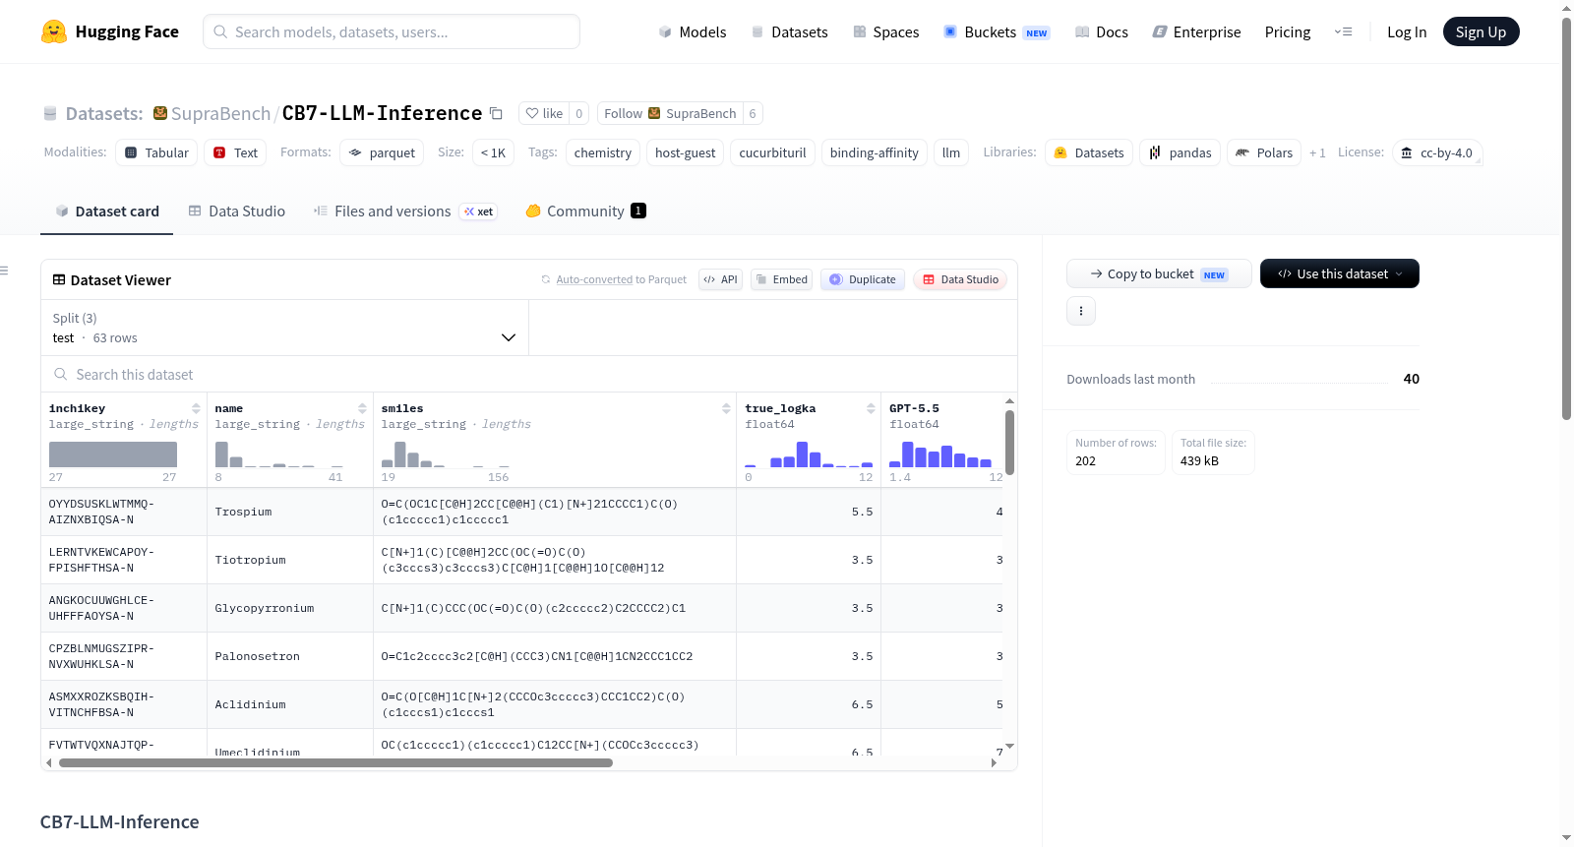Click the Log In link
This screenshot has width=1574, height=847.
point(1407,31)
